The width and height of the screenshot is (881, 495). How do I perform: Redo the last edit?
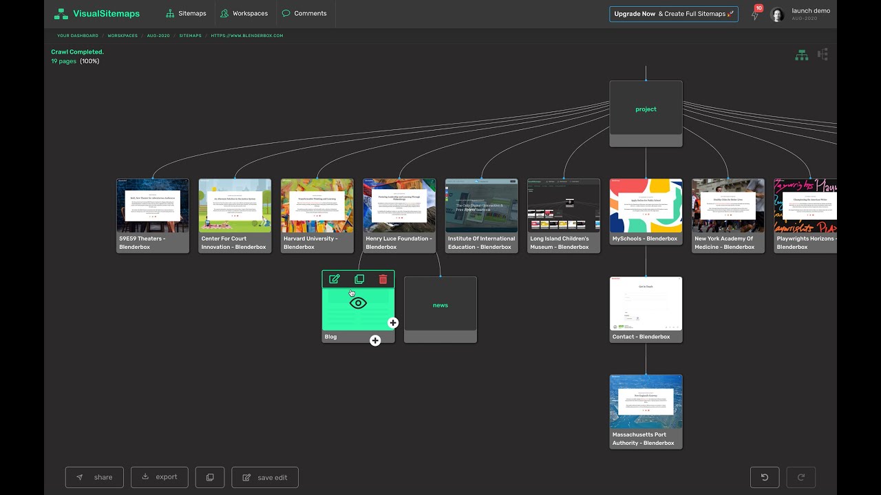pyautogui.click(x=801, y=477)
